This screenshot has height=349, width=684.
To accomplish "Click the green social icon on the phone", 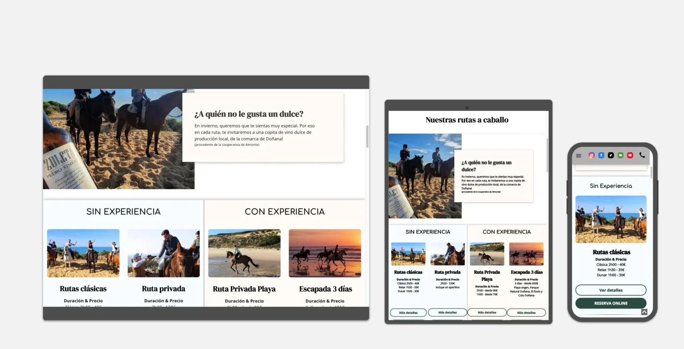I will pos(620,155).
